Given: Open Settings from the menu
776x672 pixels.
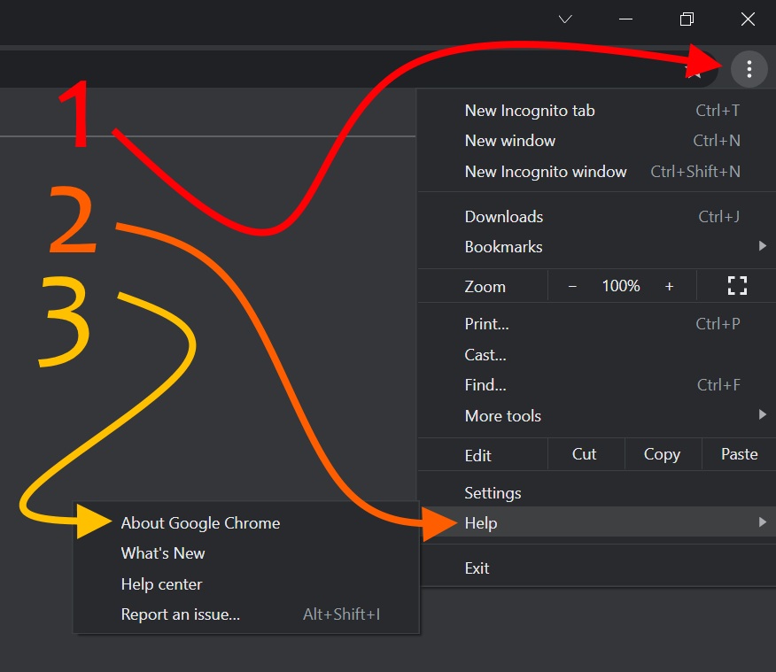Looking at the screenshot, I should click(597, 493).
